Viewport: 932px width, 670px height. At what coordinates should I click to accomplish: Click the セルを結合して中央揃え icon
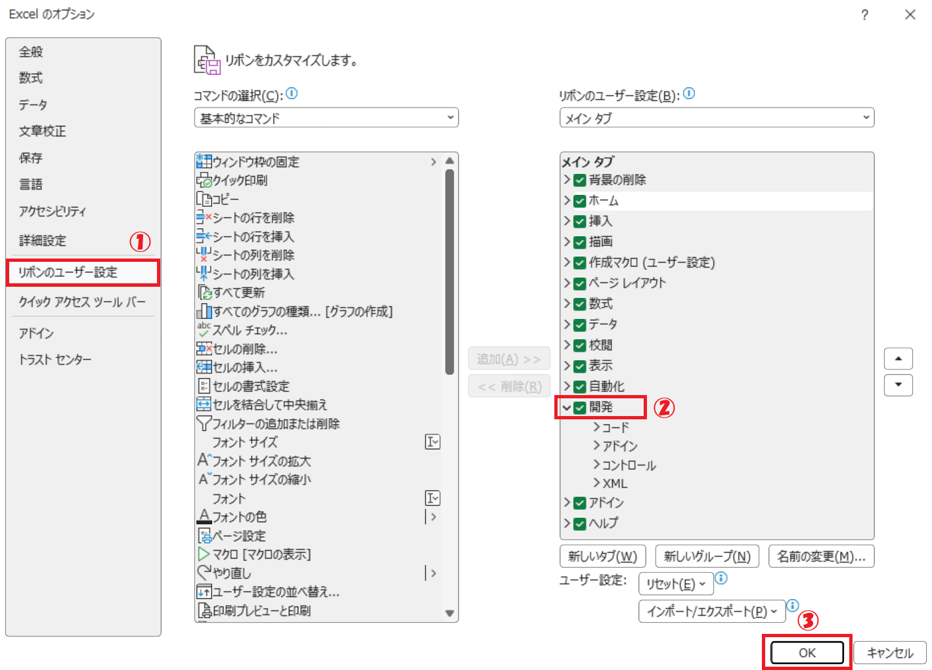click(204, 404)
